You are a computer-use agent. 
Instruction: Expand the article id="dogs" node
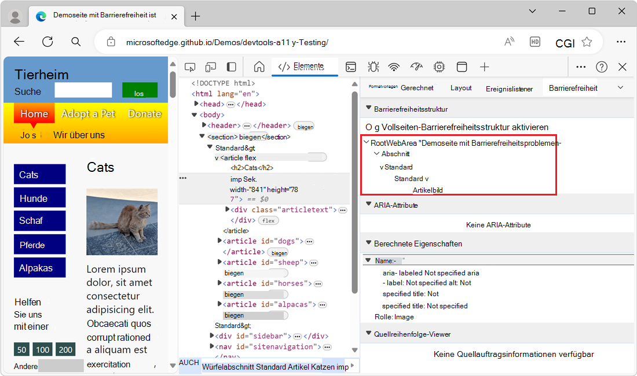coord(219,241)
